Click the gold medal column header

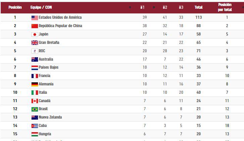click(x=142, y=7)
